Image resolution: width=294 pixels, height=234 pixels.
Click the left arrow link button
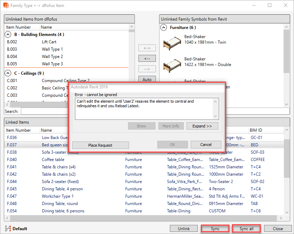147,58
